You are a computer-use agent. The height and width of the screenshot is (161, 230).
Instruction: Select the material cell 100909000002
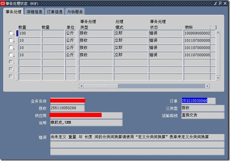[197, 33]
